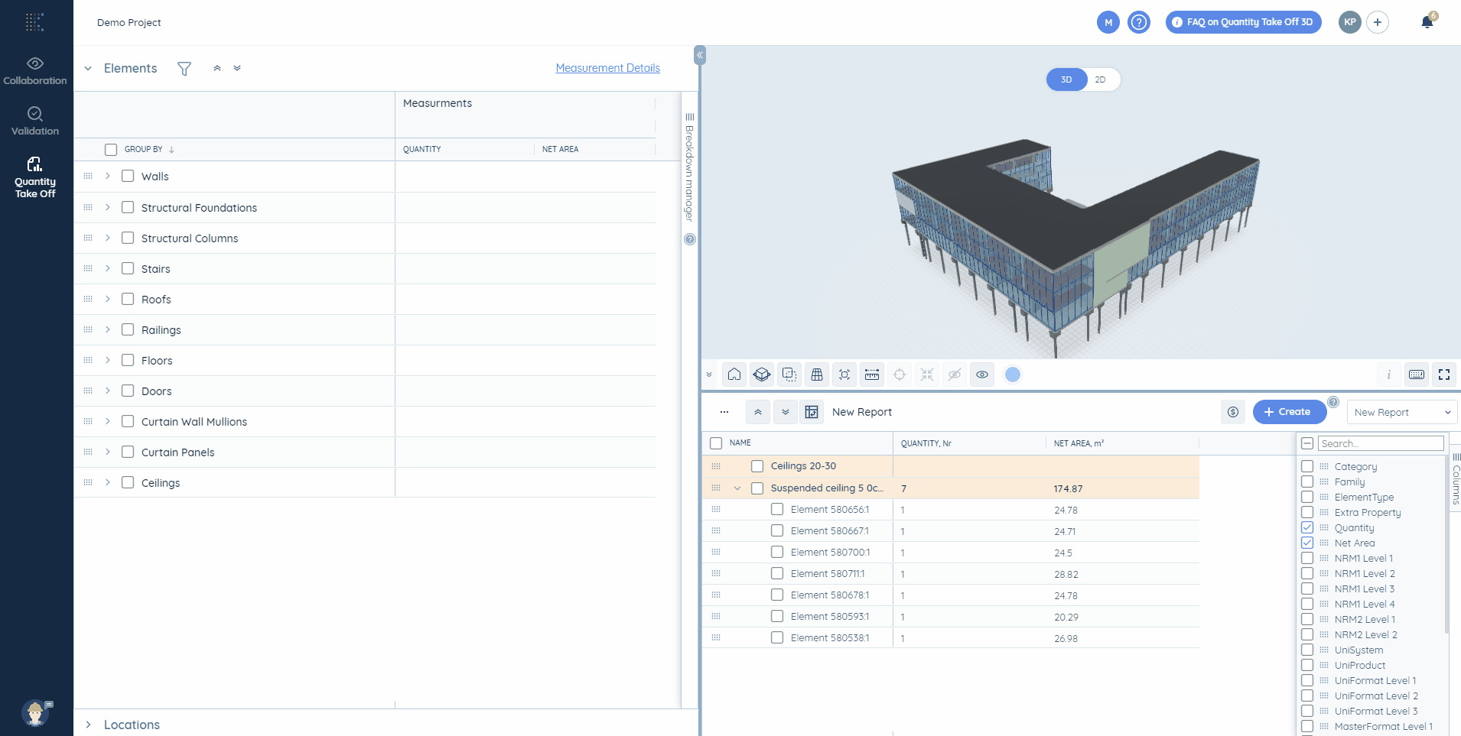Check the Walls checkbox
This screenshot has height=736, width=1461.
tap(128, 176)
